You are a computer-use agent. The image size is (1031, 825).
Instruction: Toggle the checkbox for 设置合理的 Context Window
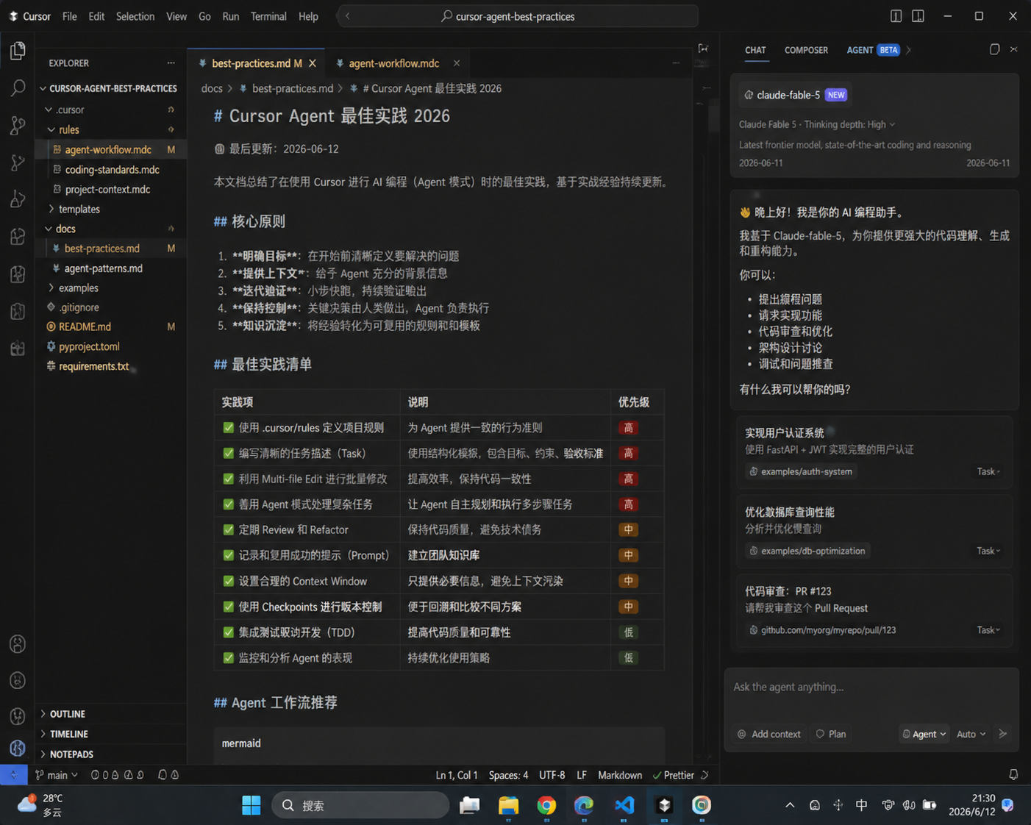coord(229,581)
